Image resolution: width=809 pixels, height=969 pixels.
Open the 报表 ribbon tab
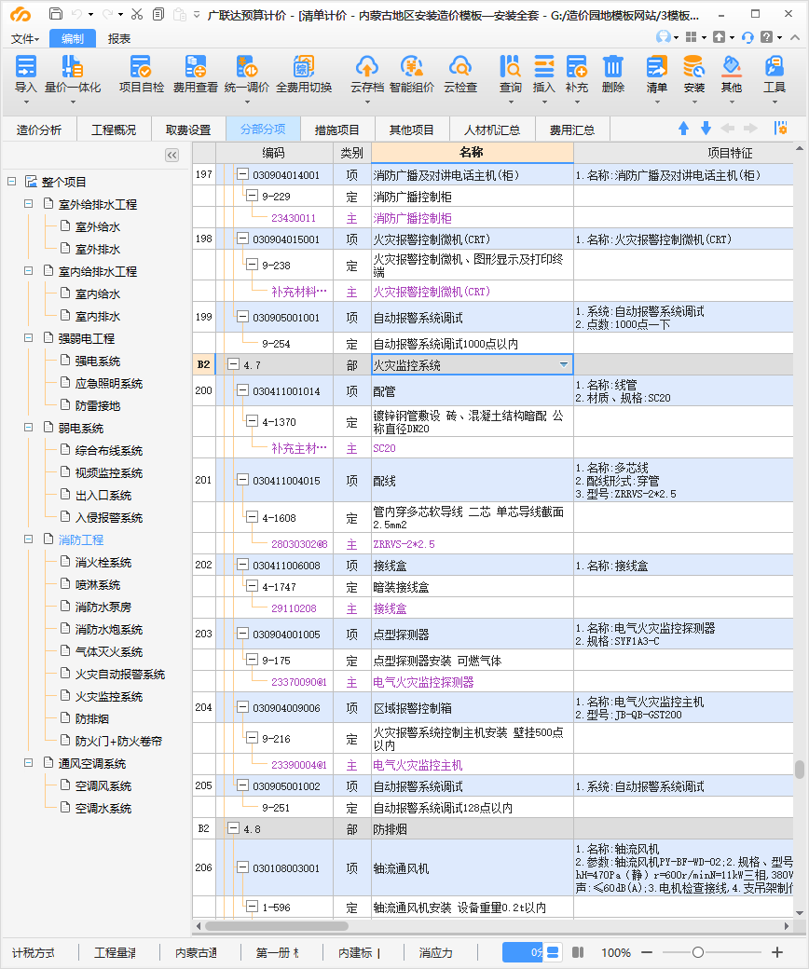119,38
